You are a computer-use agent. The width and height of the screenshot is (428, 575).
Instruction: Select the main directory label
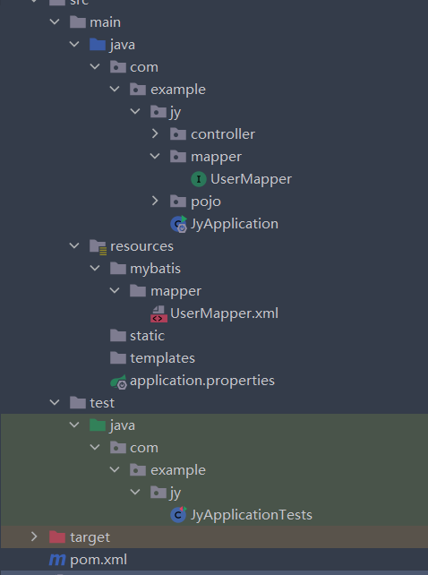coord(106,22)
